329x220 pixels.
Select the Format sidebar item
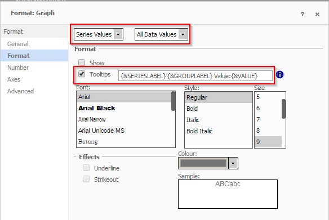coord(34,56)
